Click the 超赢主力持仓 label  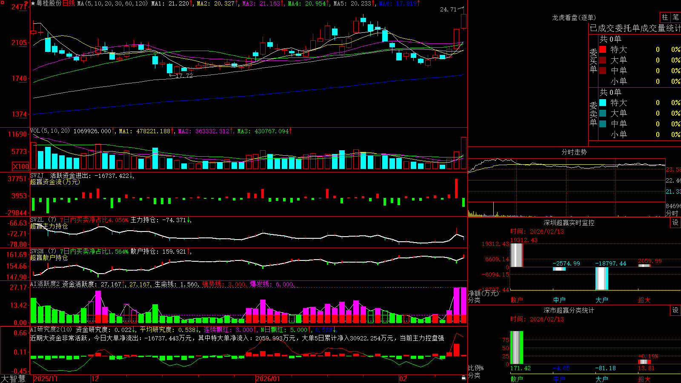coord(49,226)
